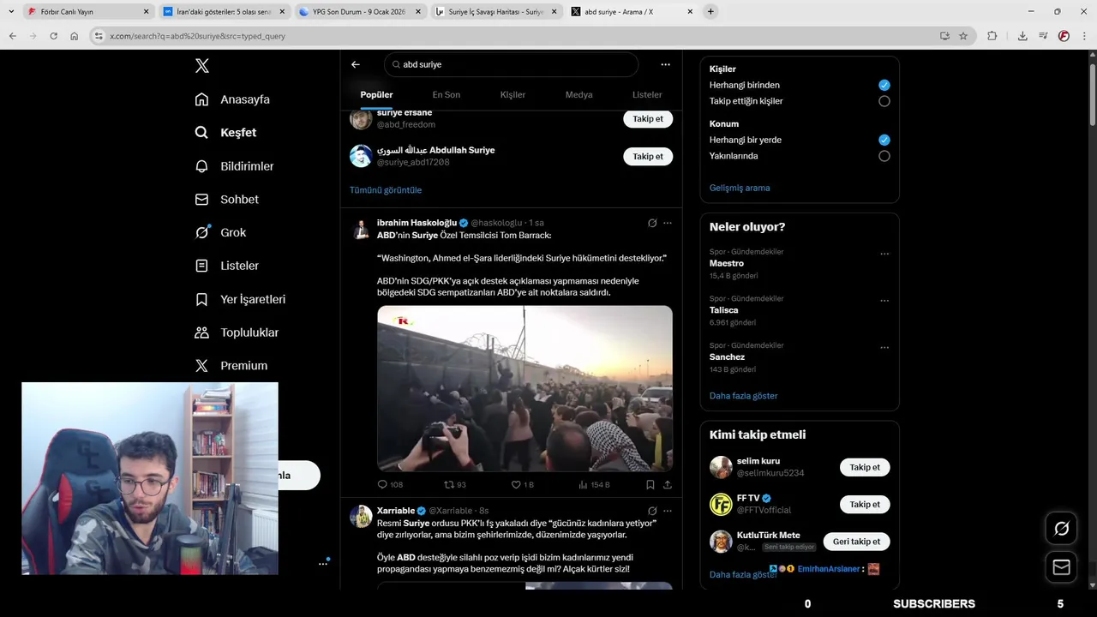The width and height of the screenshot is (1097, 617).
Task: Open Topluluklar communities
Action: pyautogui.click(x=237, y=332)
